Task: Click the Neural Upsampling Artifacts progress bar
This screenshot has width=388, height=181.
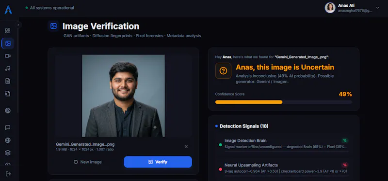Action: (286, 176)
